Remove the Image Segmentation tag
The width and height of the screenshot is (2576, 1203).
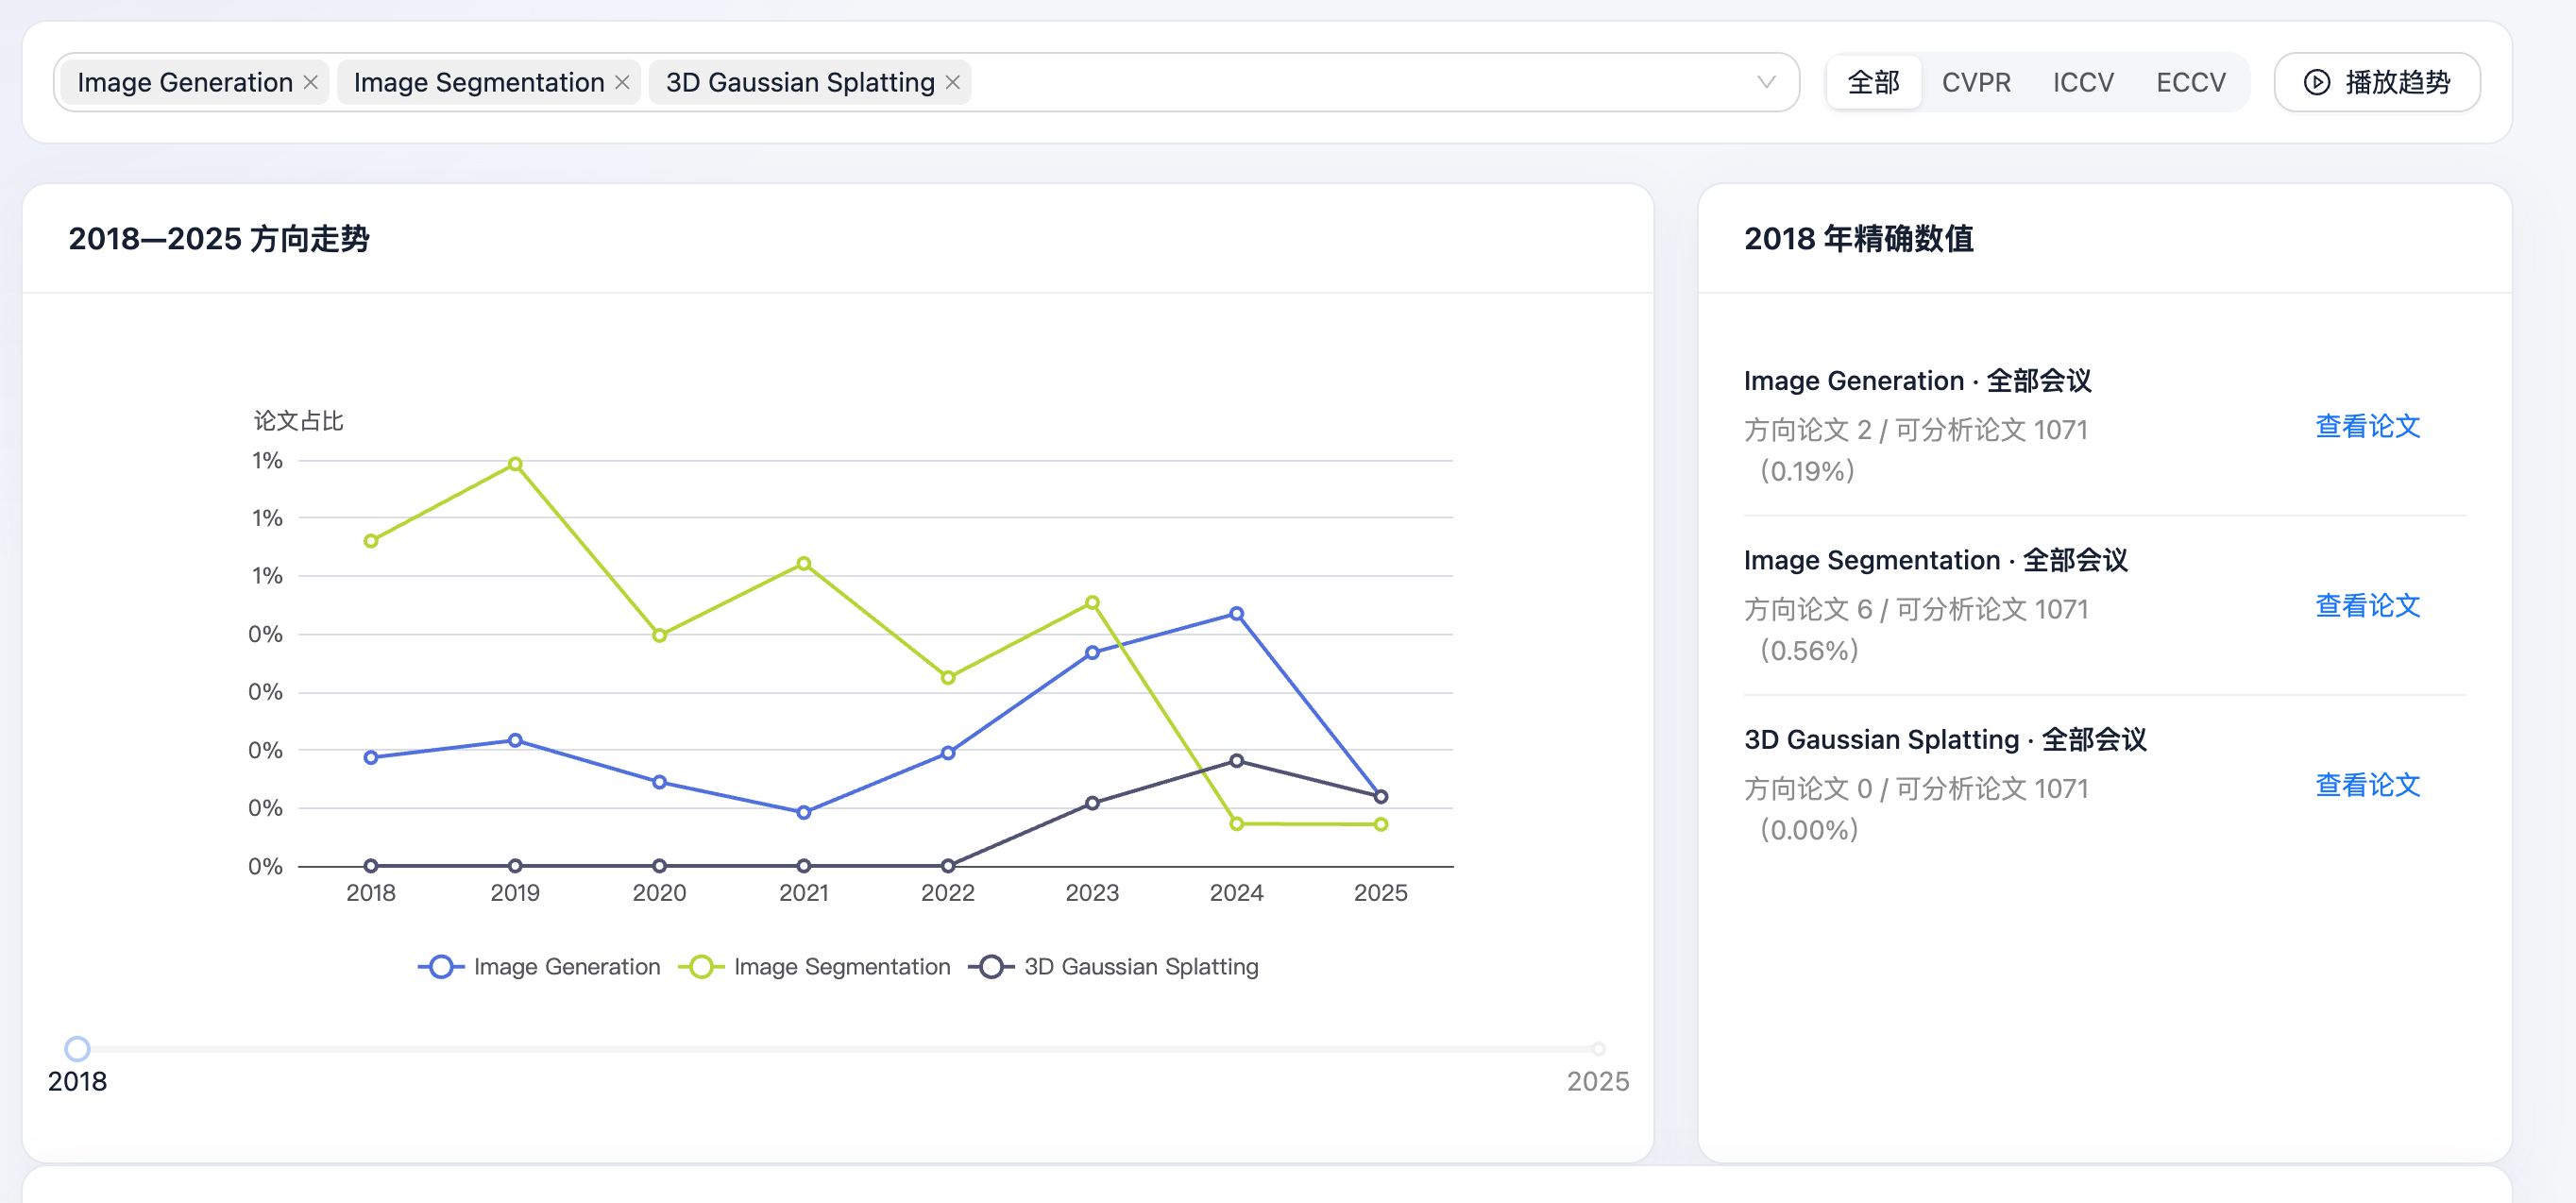point(622,82)
